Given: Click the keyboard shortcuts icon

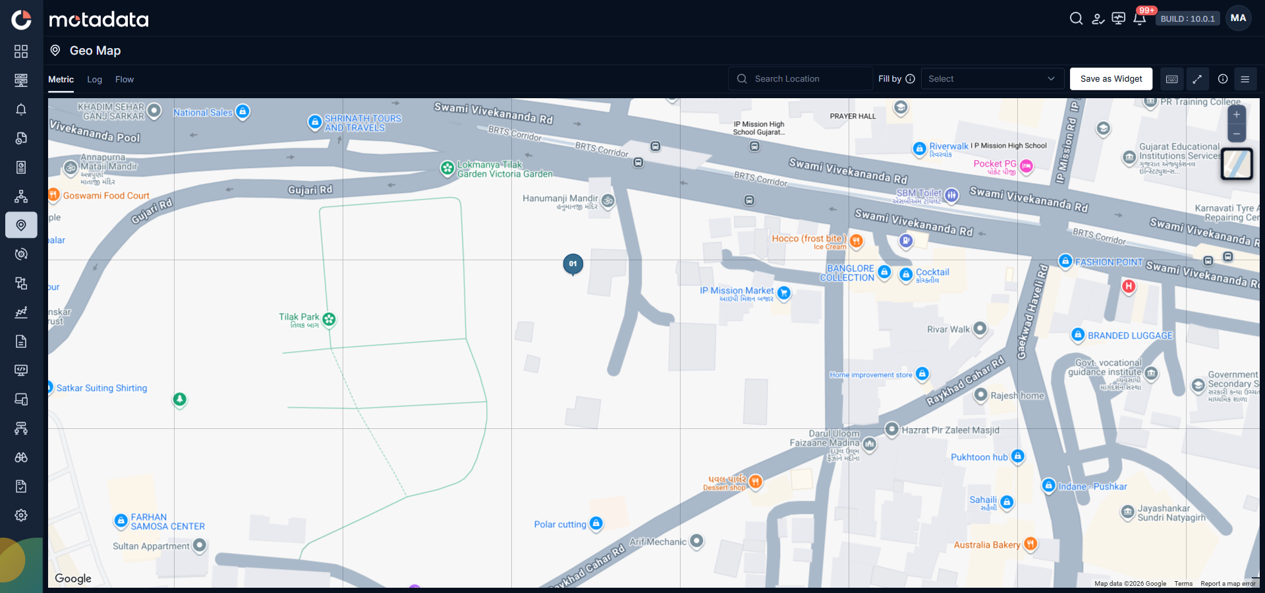Looking at the screenshot, I should point(1172,79).
